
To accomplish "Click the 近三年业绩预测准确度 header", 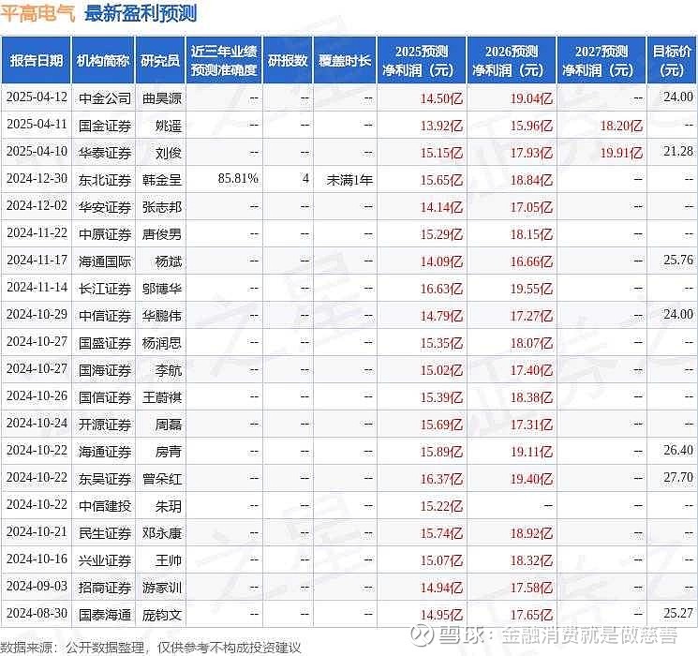I will [224, 61].
